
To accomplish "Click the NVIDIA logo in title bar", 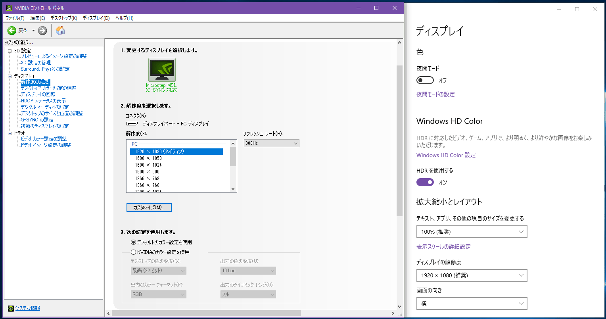I will 9,8.
